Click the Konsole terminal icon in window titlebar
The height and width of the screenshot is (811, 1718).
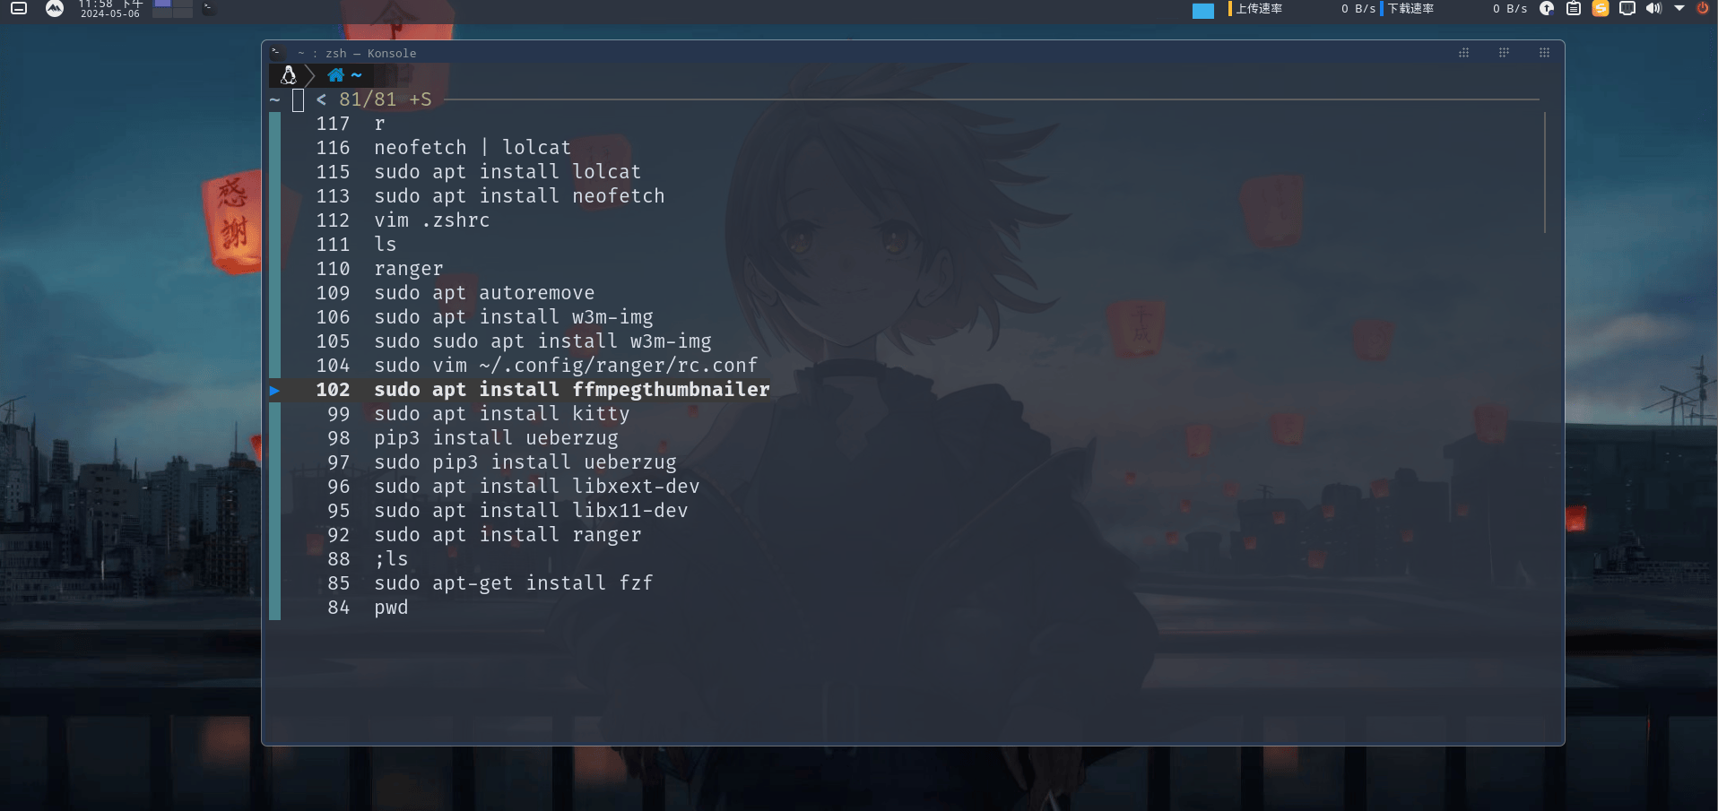tap(276, 52)
